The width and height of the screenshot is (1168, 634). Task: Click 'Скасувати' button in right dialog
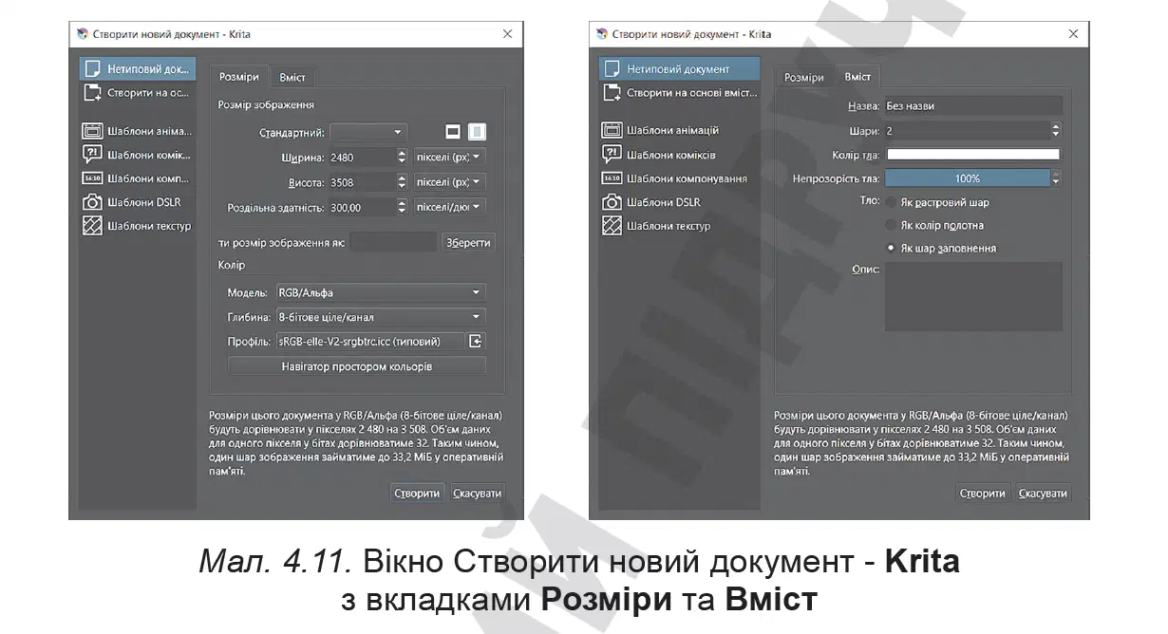1043,494
